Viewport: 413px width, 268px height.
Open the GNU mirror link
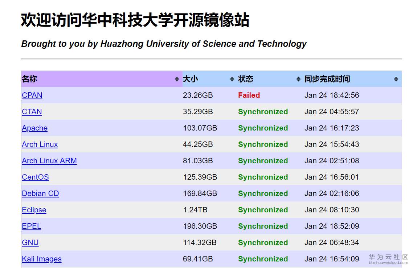(30, 243)
